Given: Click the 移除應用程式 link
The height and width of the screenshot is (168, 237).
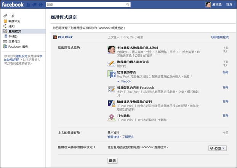Looking at the screenshot, I should tap(220, 37).
